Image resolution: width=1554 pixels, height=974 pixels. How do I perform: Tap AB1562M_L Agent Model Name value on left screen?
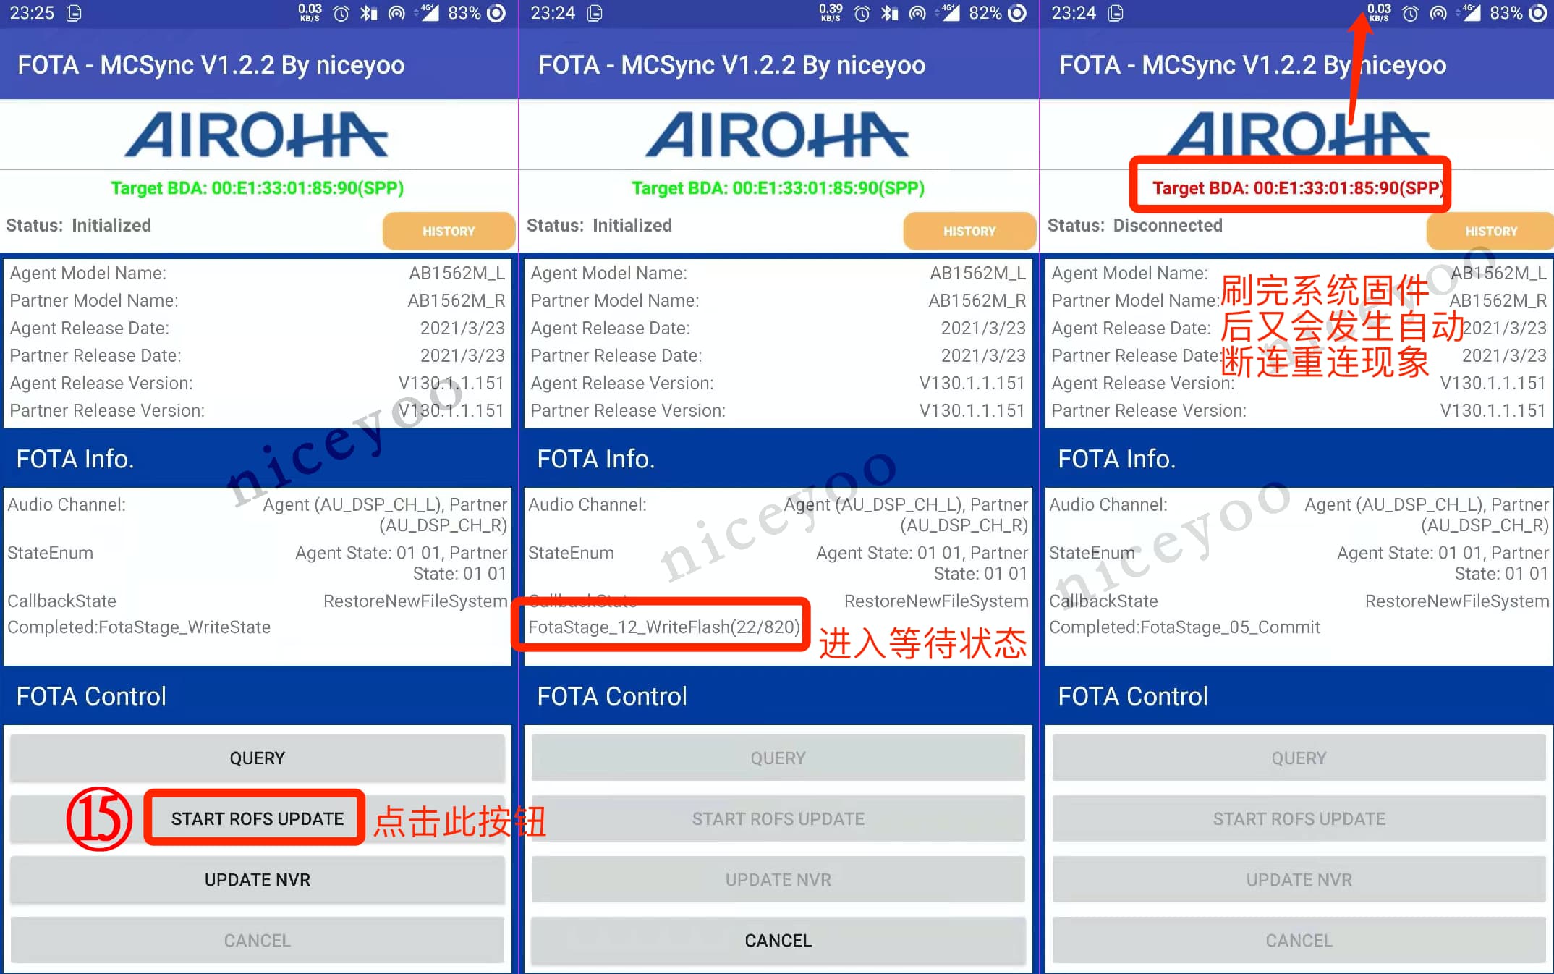tap(457, 273)
